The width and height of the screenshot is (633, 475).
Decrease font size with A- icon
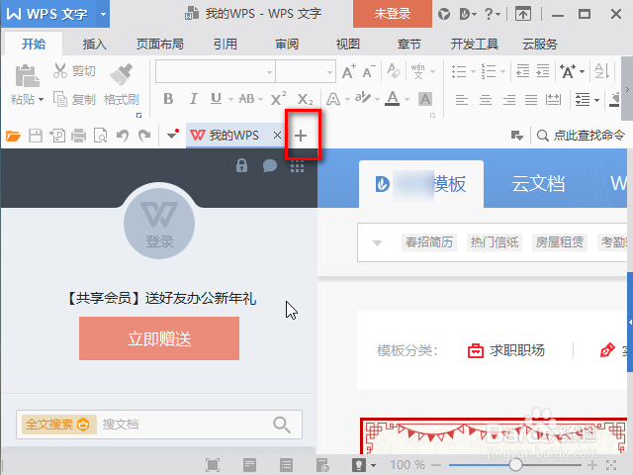(369, 71)
